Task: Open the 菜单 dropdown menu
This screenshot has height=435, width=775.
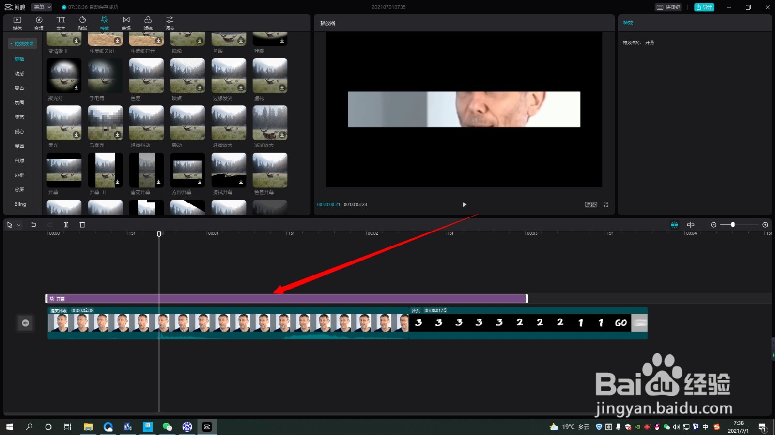Action: 42,7
